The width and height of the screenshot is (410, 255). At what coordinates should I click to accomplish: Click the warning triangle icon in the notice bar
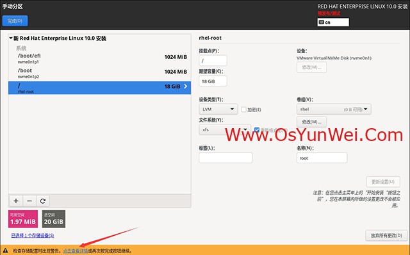pyautogui.click(x=6, y=251)
